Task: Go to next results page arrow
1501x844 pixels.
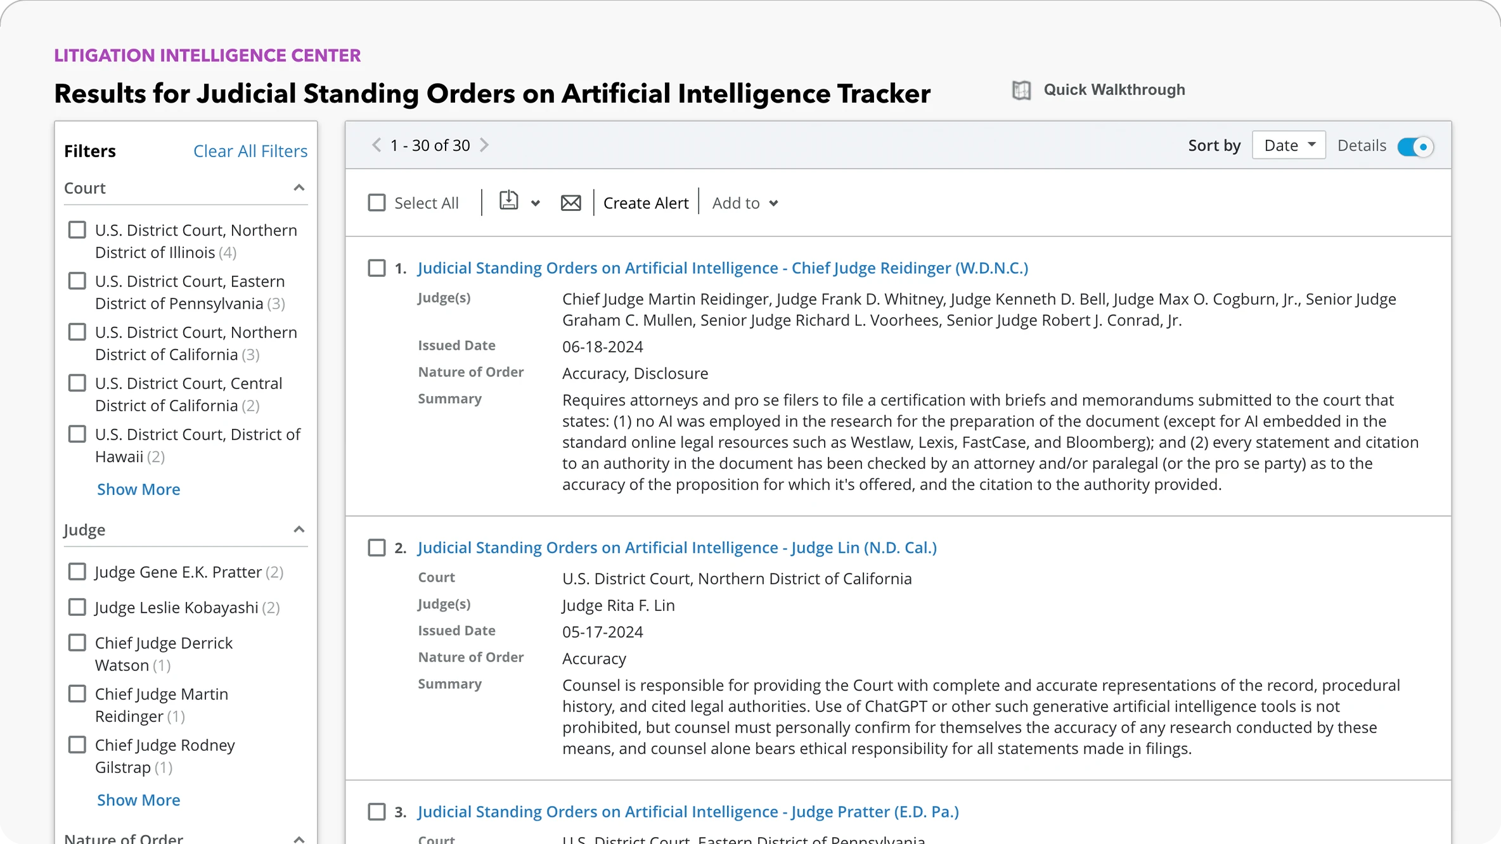Action: (x=484, y=145)
